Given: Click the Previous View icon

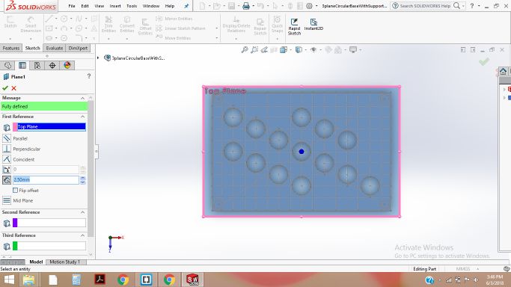Looking at the screenshot, I should (264, 50).
